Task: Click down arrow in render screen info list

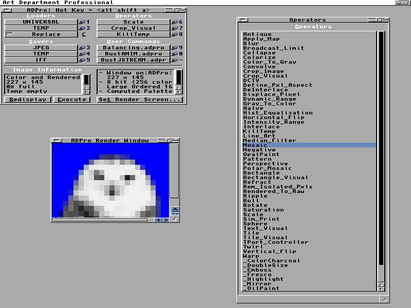Action: click(x=178, y=92)
